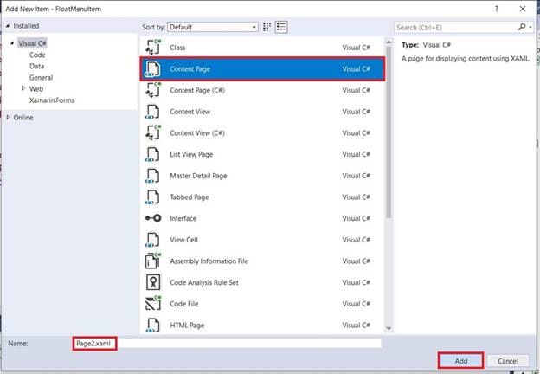Screen dimensions: 540x374
Task: Select the Visual C# category
Action: click(32, 43)
